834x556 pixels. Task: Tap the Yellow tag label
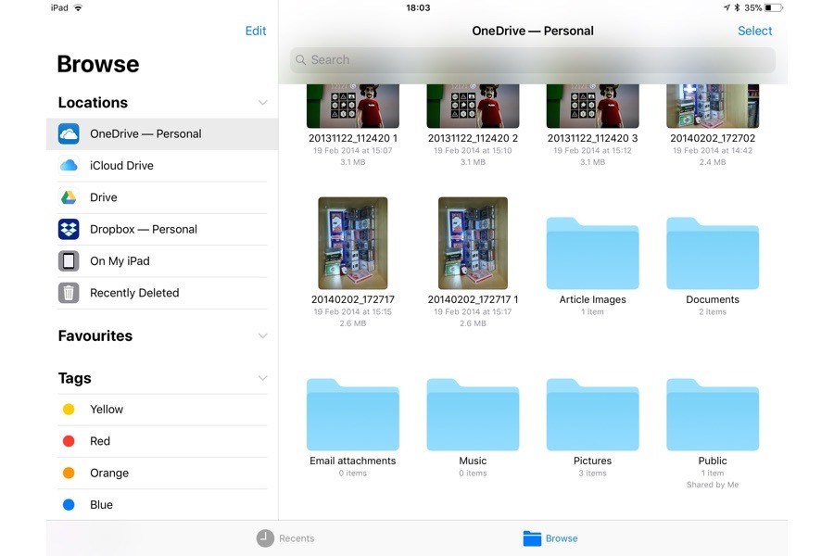[x=107, y=410]
